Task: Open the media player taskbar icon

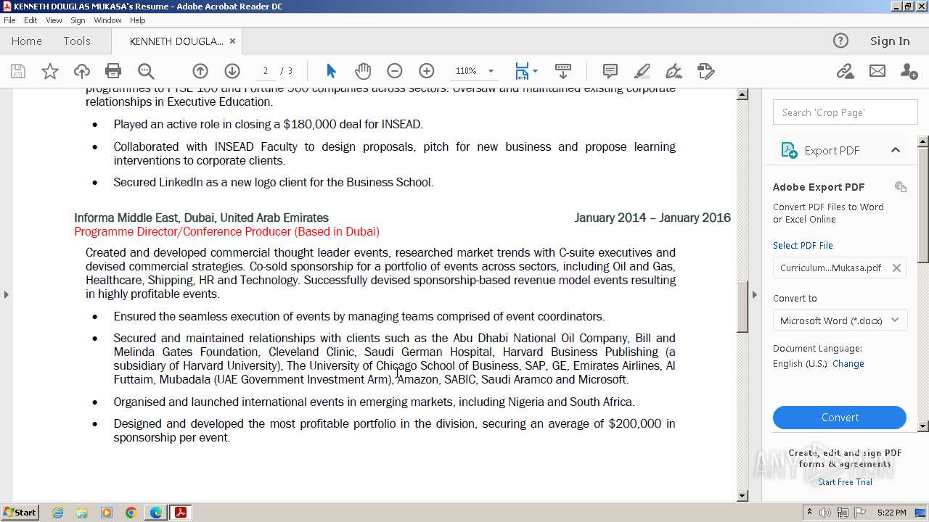Action: point(107,513)
